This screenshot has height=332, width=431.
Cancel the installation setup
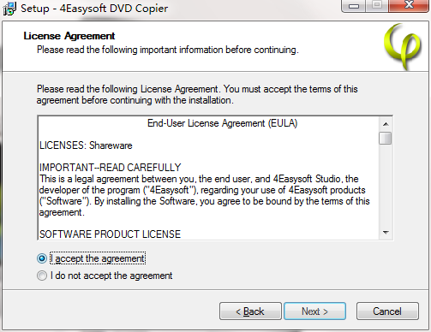pyautogui.click(x=387, y=311)
